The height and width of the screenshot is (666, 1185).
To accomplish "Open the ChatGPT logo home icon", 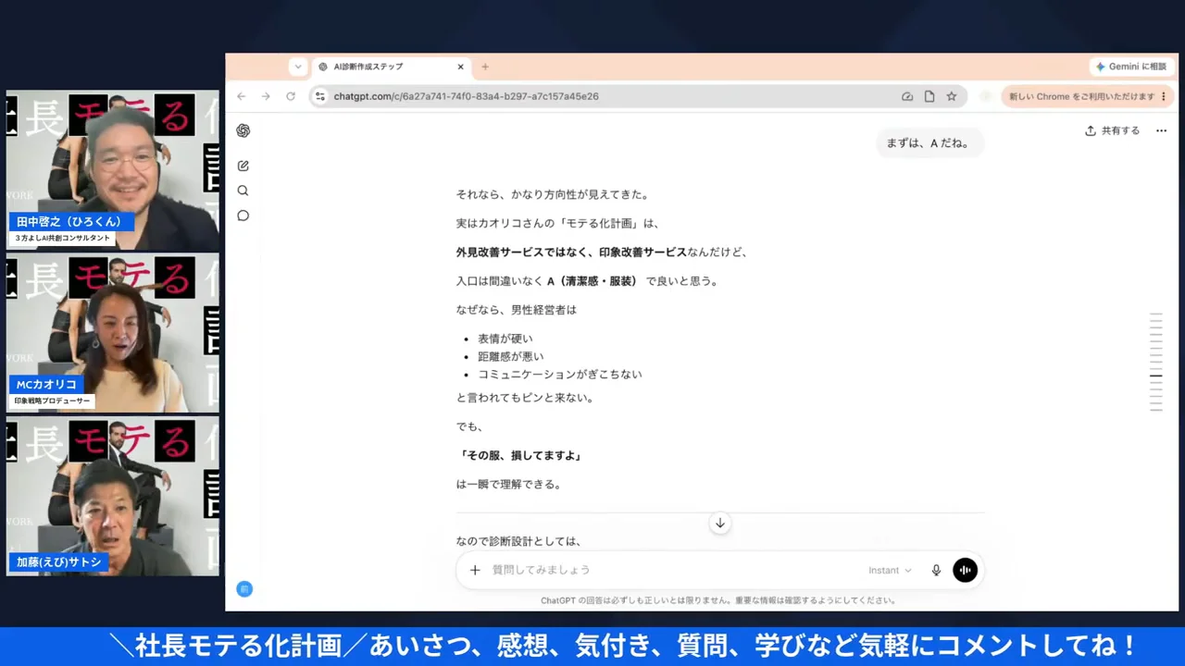I will [x=243, y=130].
